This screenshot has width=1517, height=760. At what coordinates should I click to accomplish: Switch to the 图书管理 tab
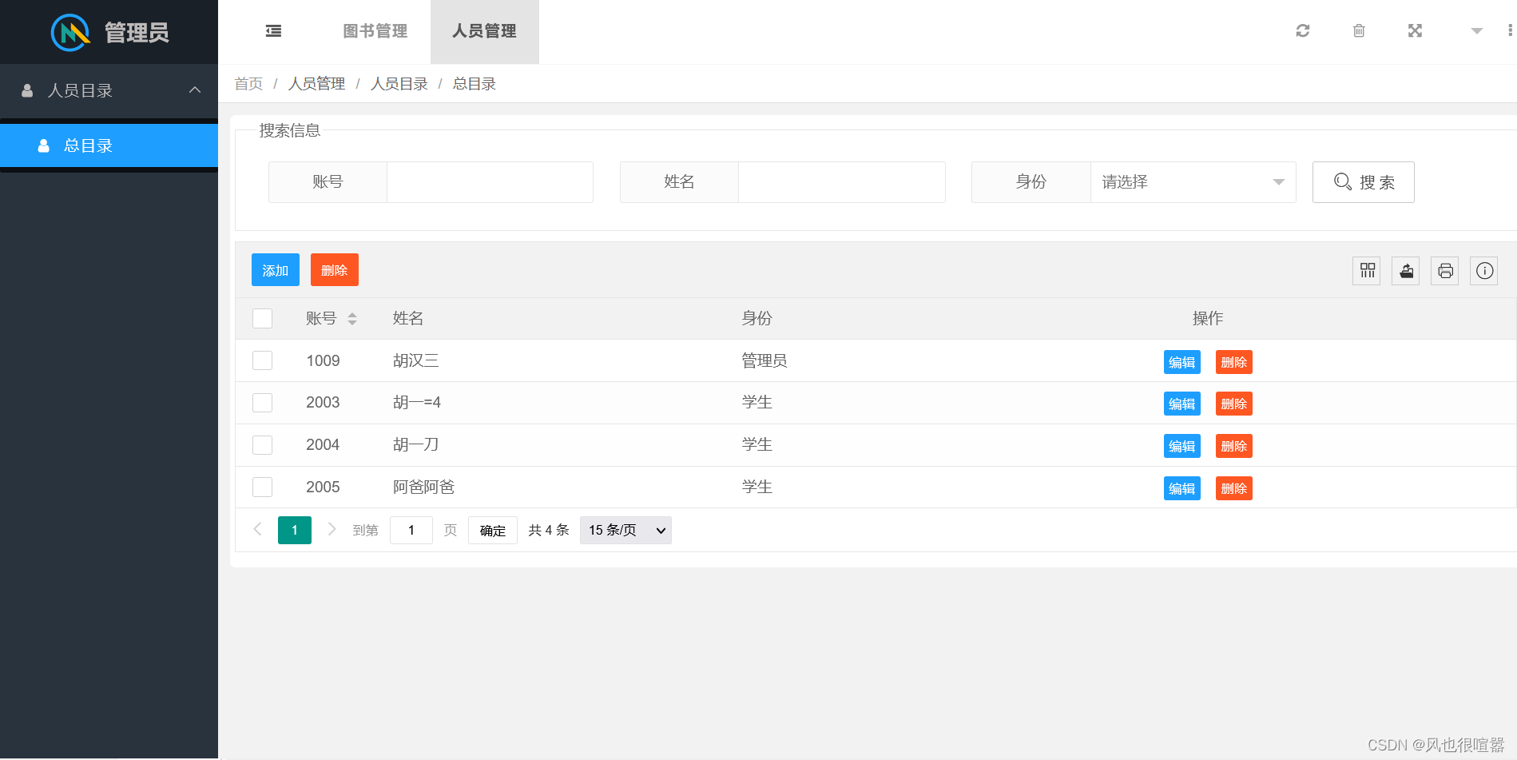click(x=375, y=31)
